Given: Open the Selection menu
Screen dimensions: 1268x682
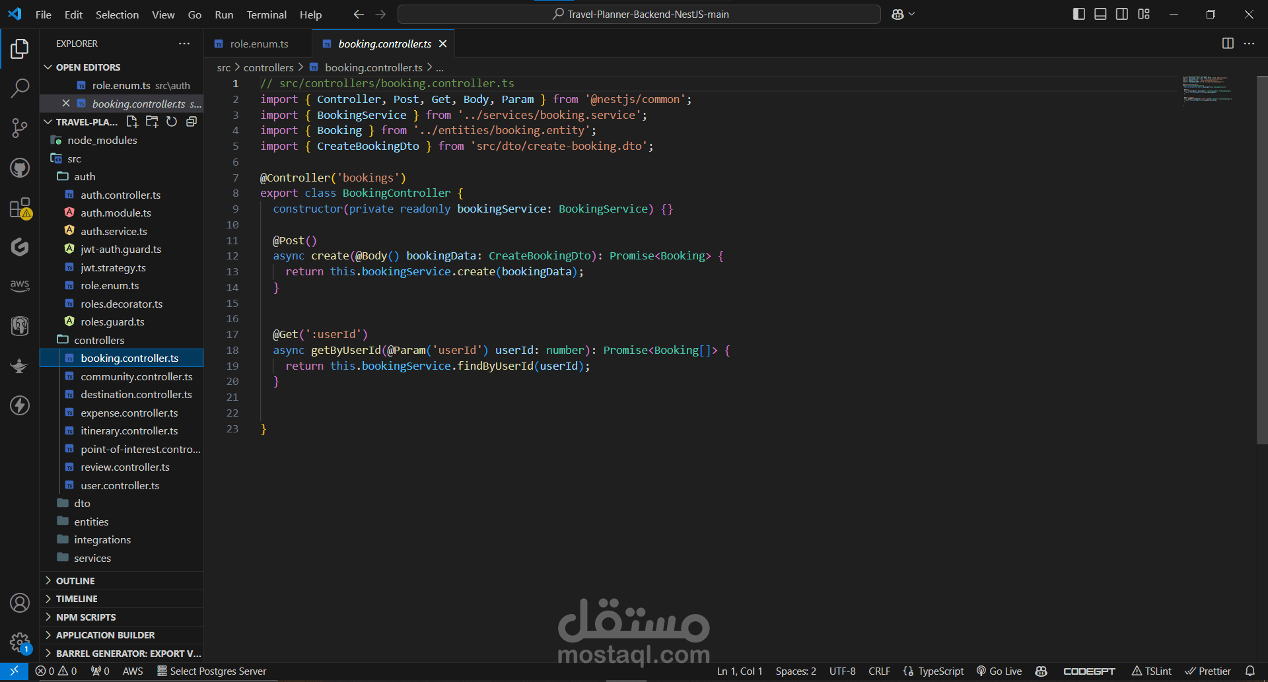Looking at the screenshot, I should (117, 15).
